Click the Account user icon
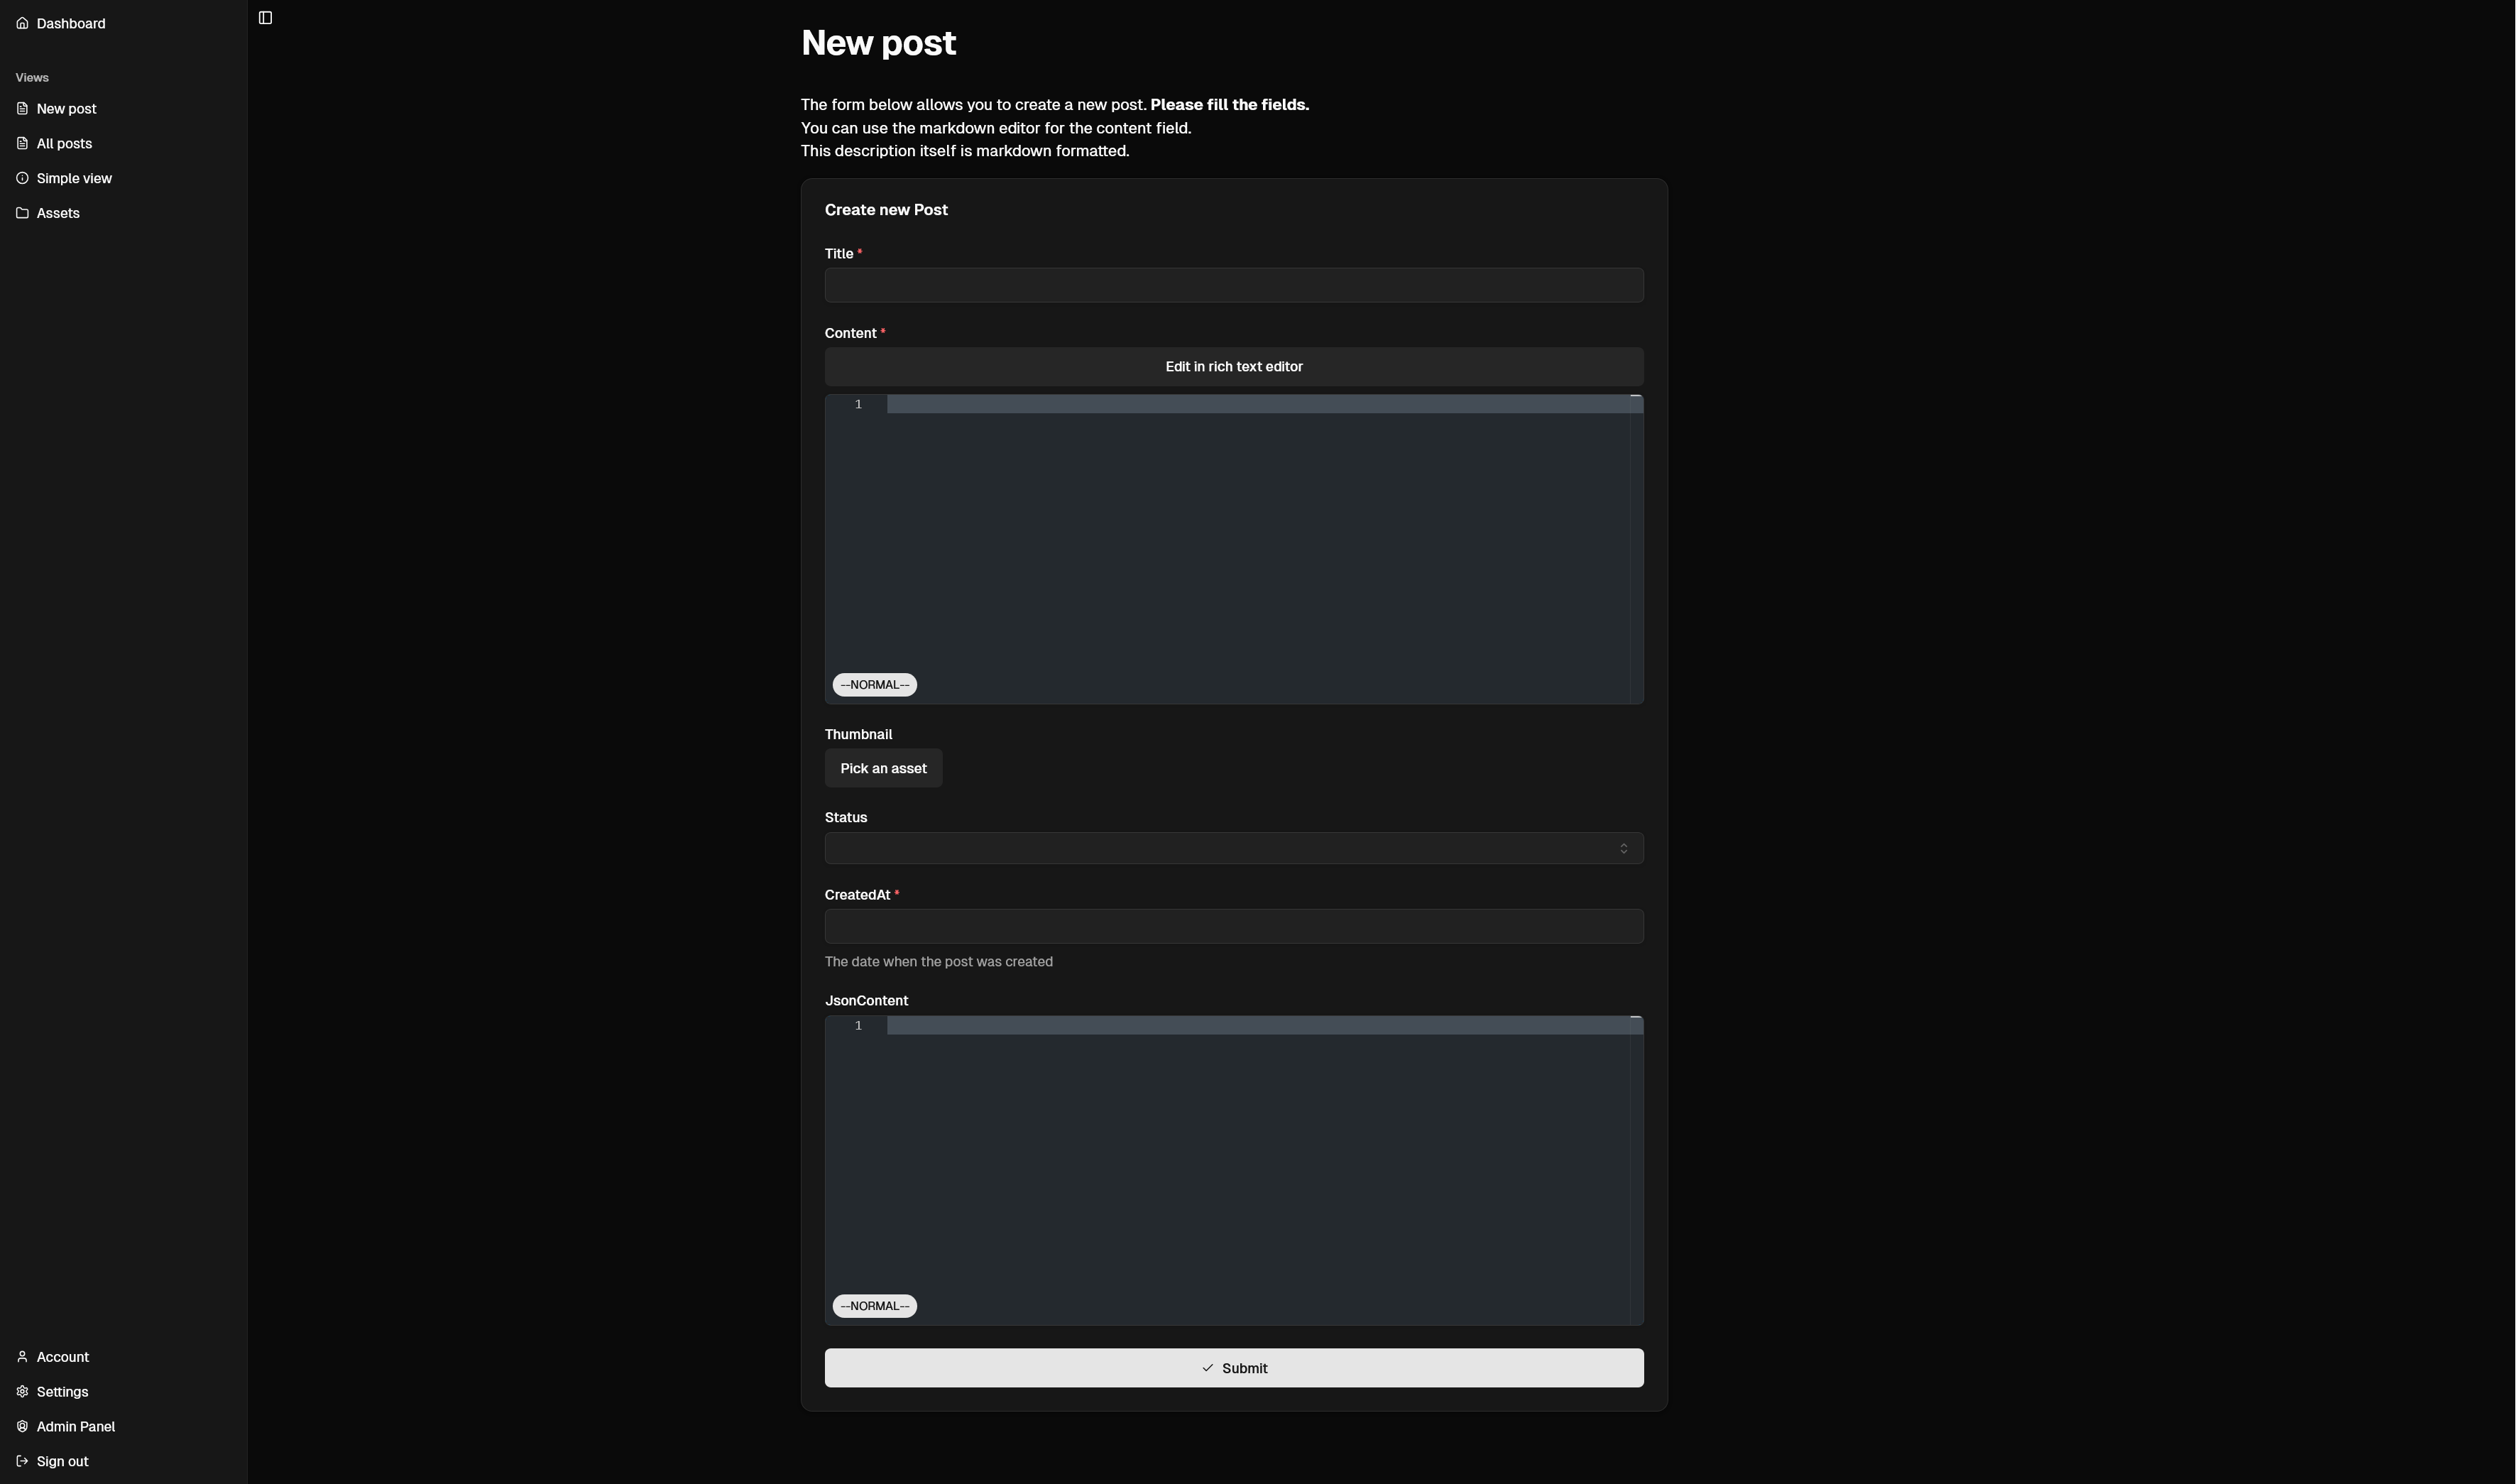Image resolution: width=2516 pixels, height=1484 pixels. (x=22, y=1357)
